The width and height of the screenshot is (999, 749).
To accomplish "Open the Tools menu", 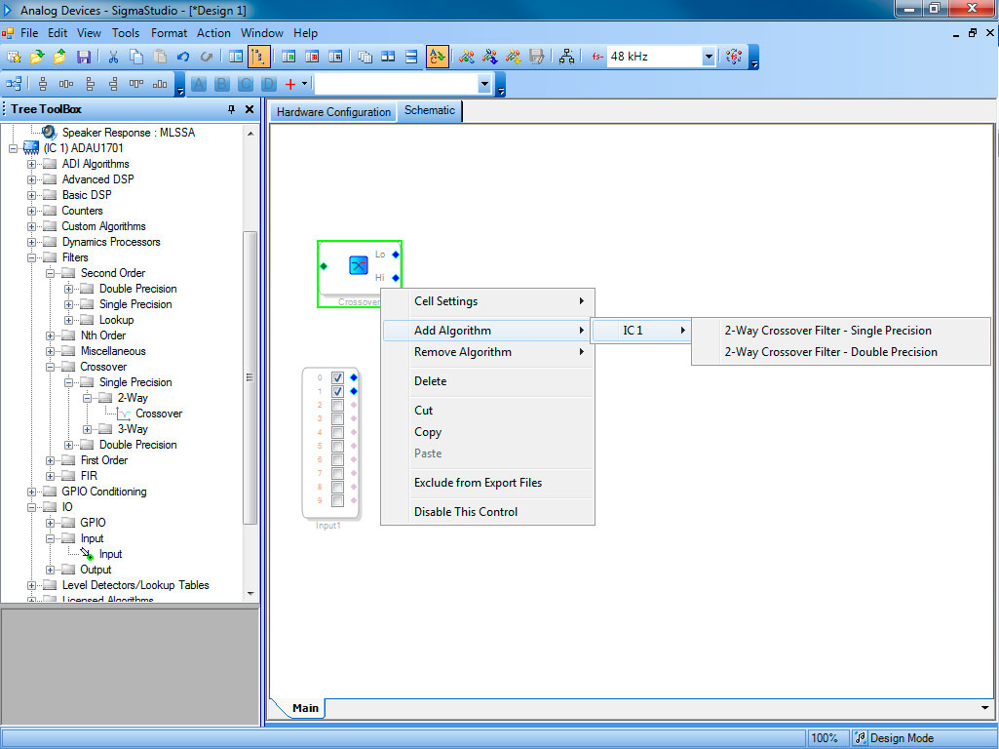I will pos(126,33).
